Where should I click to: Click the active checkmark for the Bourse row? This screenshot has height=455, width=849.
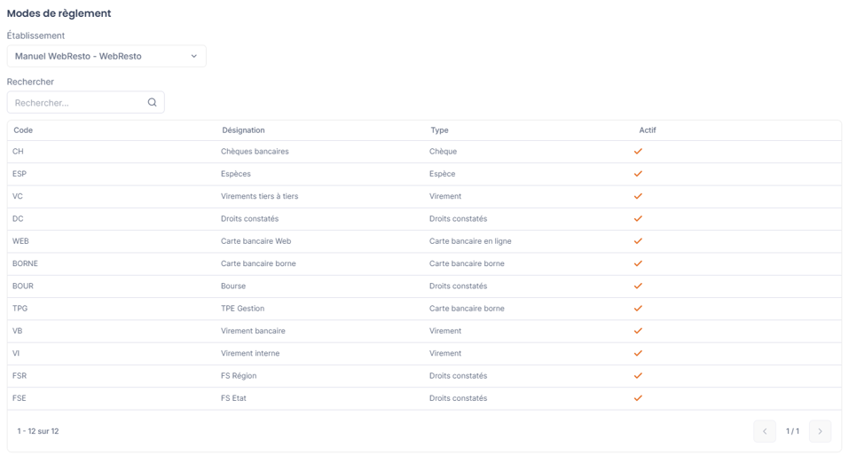(638, 286)
